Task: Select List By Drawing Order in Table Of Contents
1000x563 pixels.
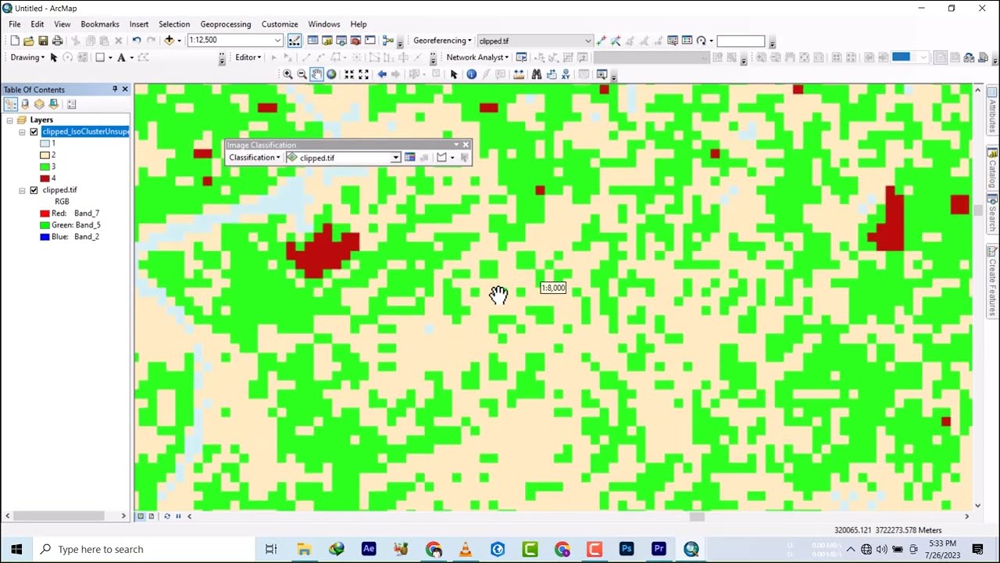Action: tap(11, 104)
